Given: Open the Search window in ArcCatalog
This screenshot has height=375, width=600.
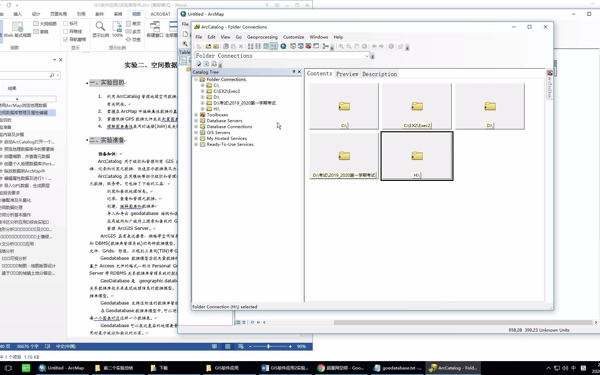Looking at the screenshot, I should [x=283, y=46].
